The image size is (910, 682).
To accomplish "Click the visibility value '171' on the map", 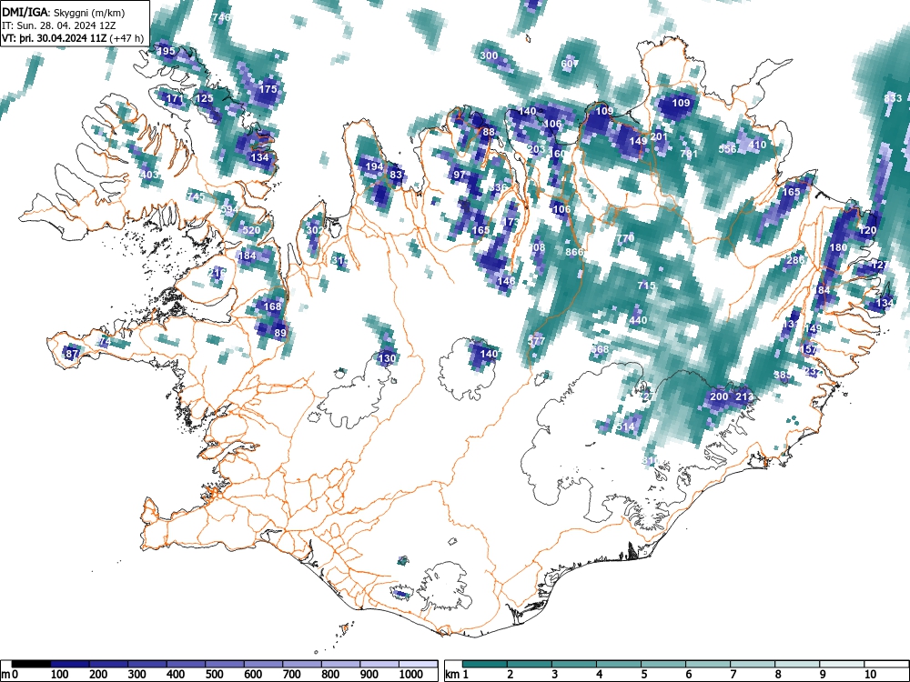I will point(175,99).
